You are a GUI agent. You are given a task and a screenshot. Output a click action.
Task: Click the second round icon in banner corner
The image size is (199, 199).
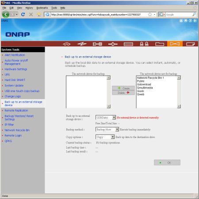pos(186,21)
